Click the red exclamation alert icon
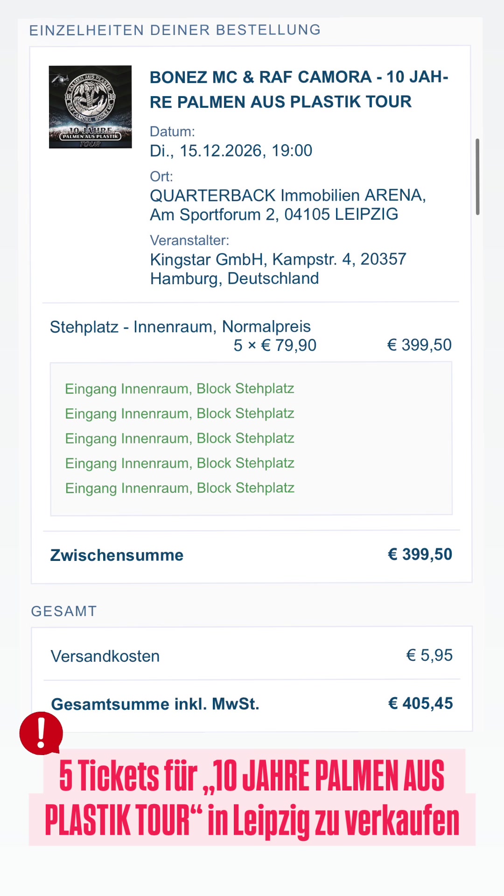 pyautogui.click(x=41, y=733)
